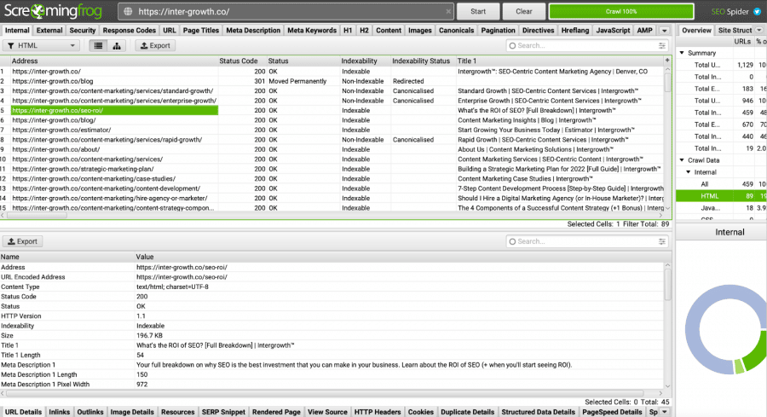
Task: Open the JavaScript tab
Action: click(x=613, y=31)
